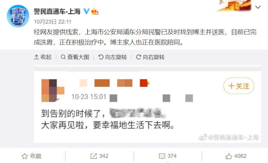Open the 警民直通车-上海 account name link
The image size is (268, 163).
[x=57, y=11]
